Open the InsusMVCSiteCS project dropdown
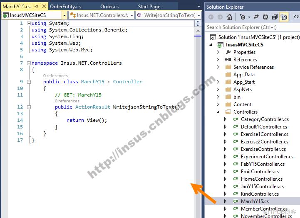The image size is (300, 218). click(64, 15)
